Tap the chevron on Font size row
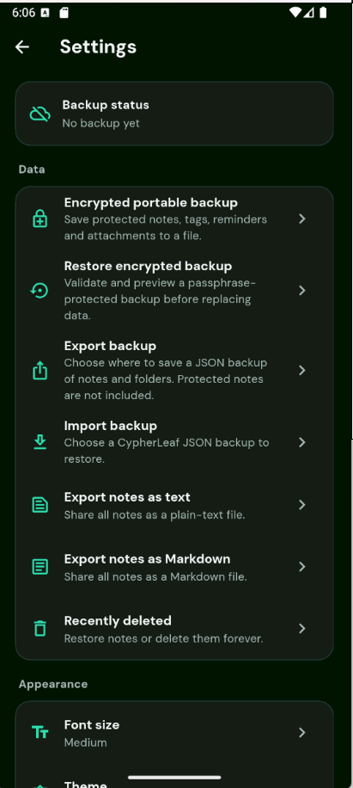This screenshot has width=353, height=788. pos(301,733)
